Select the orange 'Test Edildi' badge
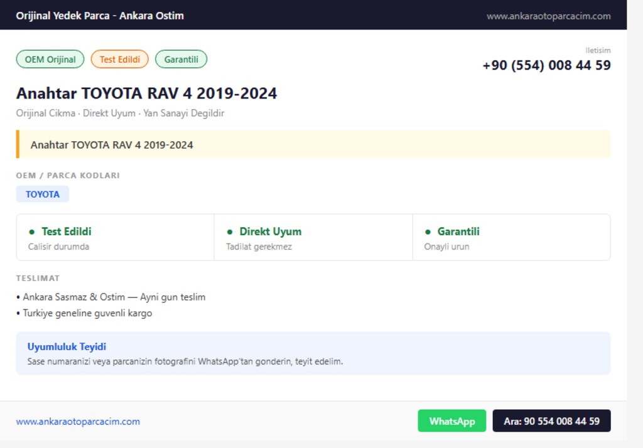Viewport: 643px width, 448px height. click(x=120, y=60)
